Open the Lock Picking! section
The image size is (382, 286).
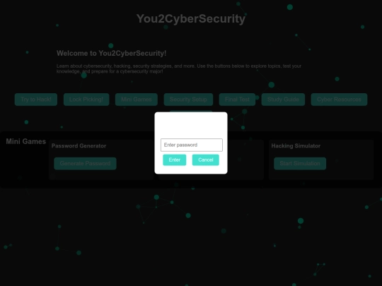tap(86, 100)
